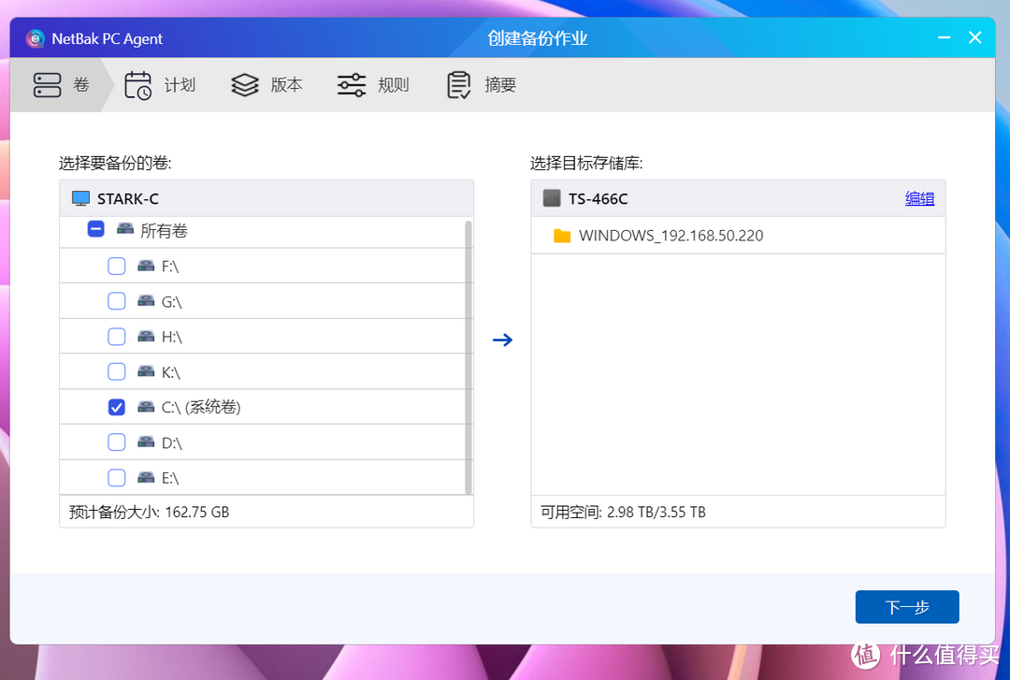Uncheck the C:\ system volume checkbox
The width and height of the screenshot is (1010, 680).
coord(116,407)
